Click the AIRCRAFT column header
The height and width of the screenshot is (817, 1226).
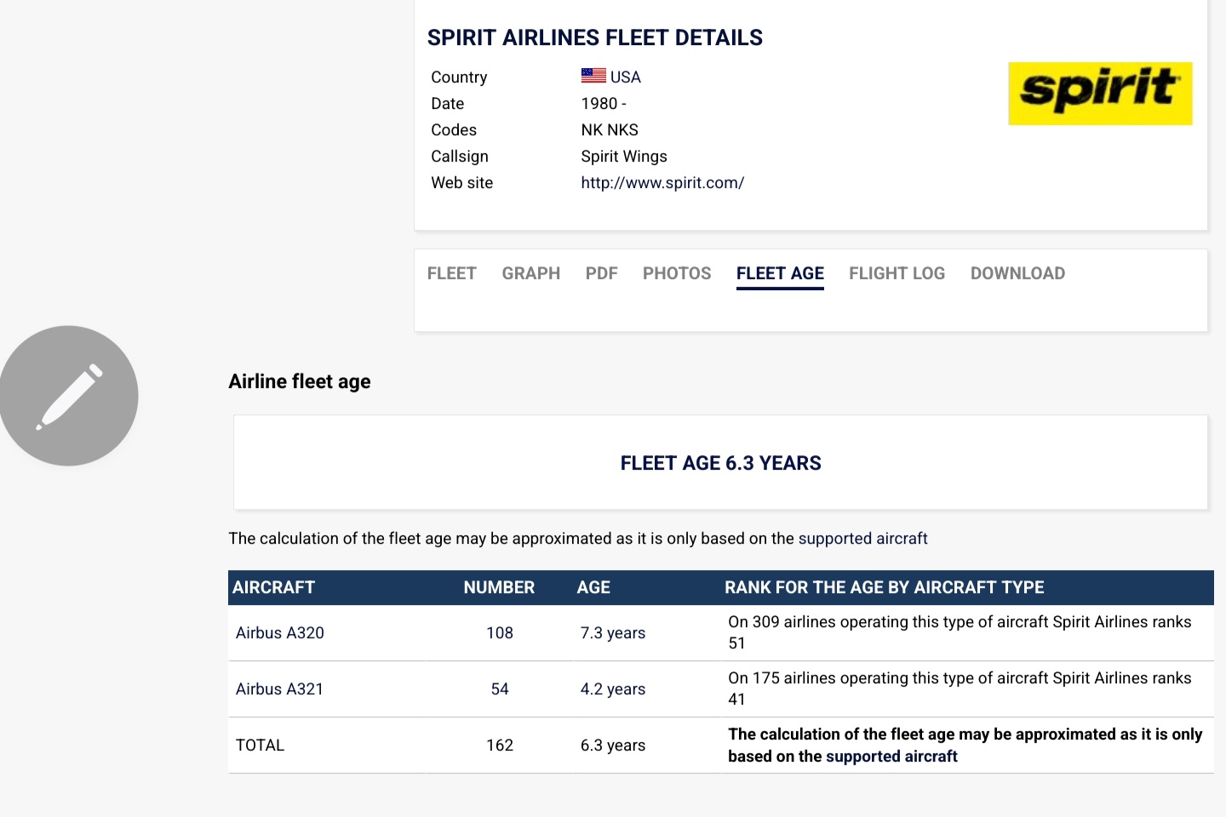tap(274, 587)
